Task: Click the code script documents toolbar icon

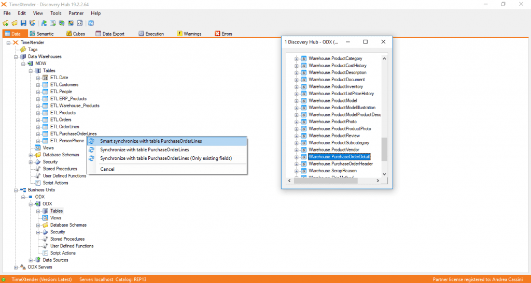Action: [80, 23]
